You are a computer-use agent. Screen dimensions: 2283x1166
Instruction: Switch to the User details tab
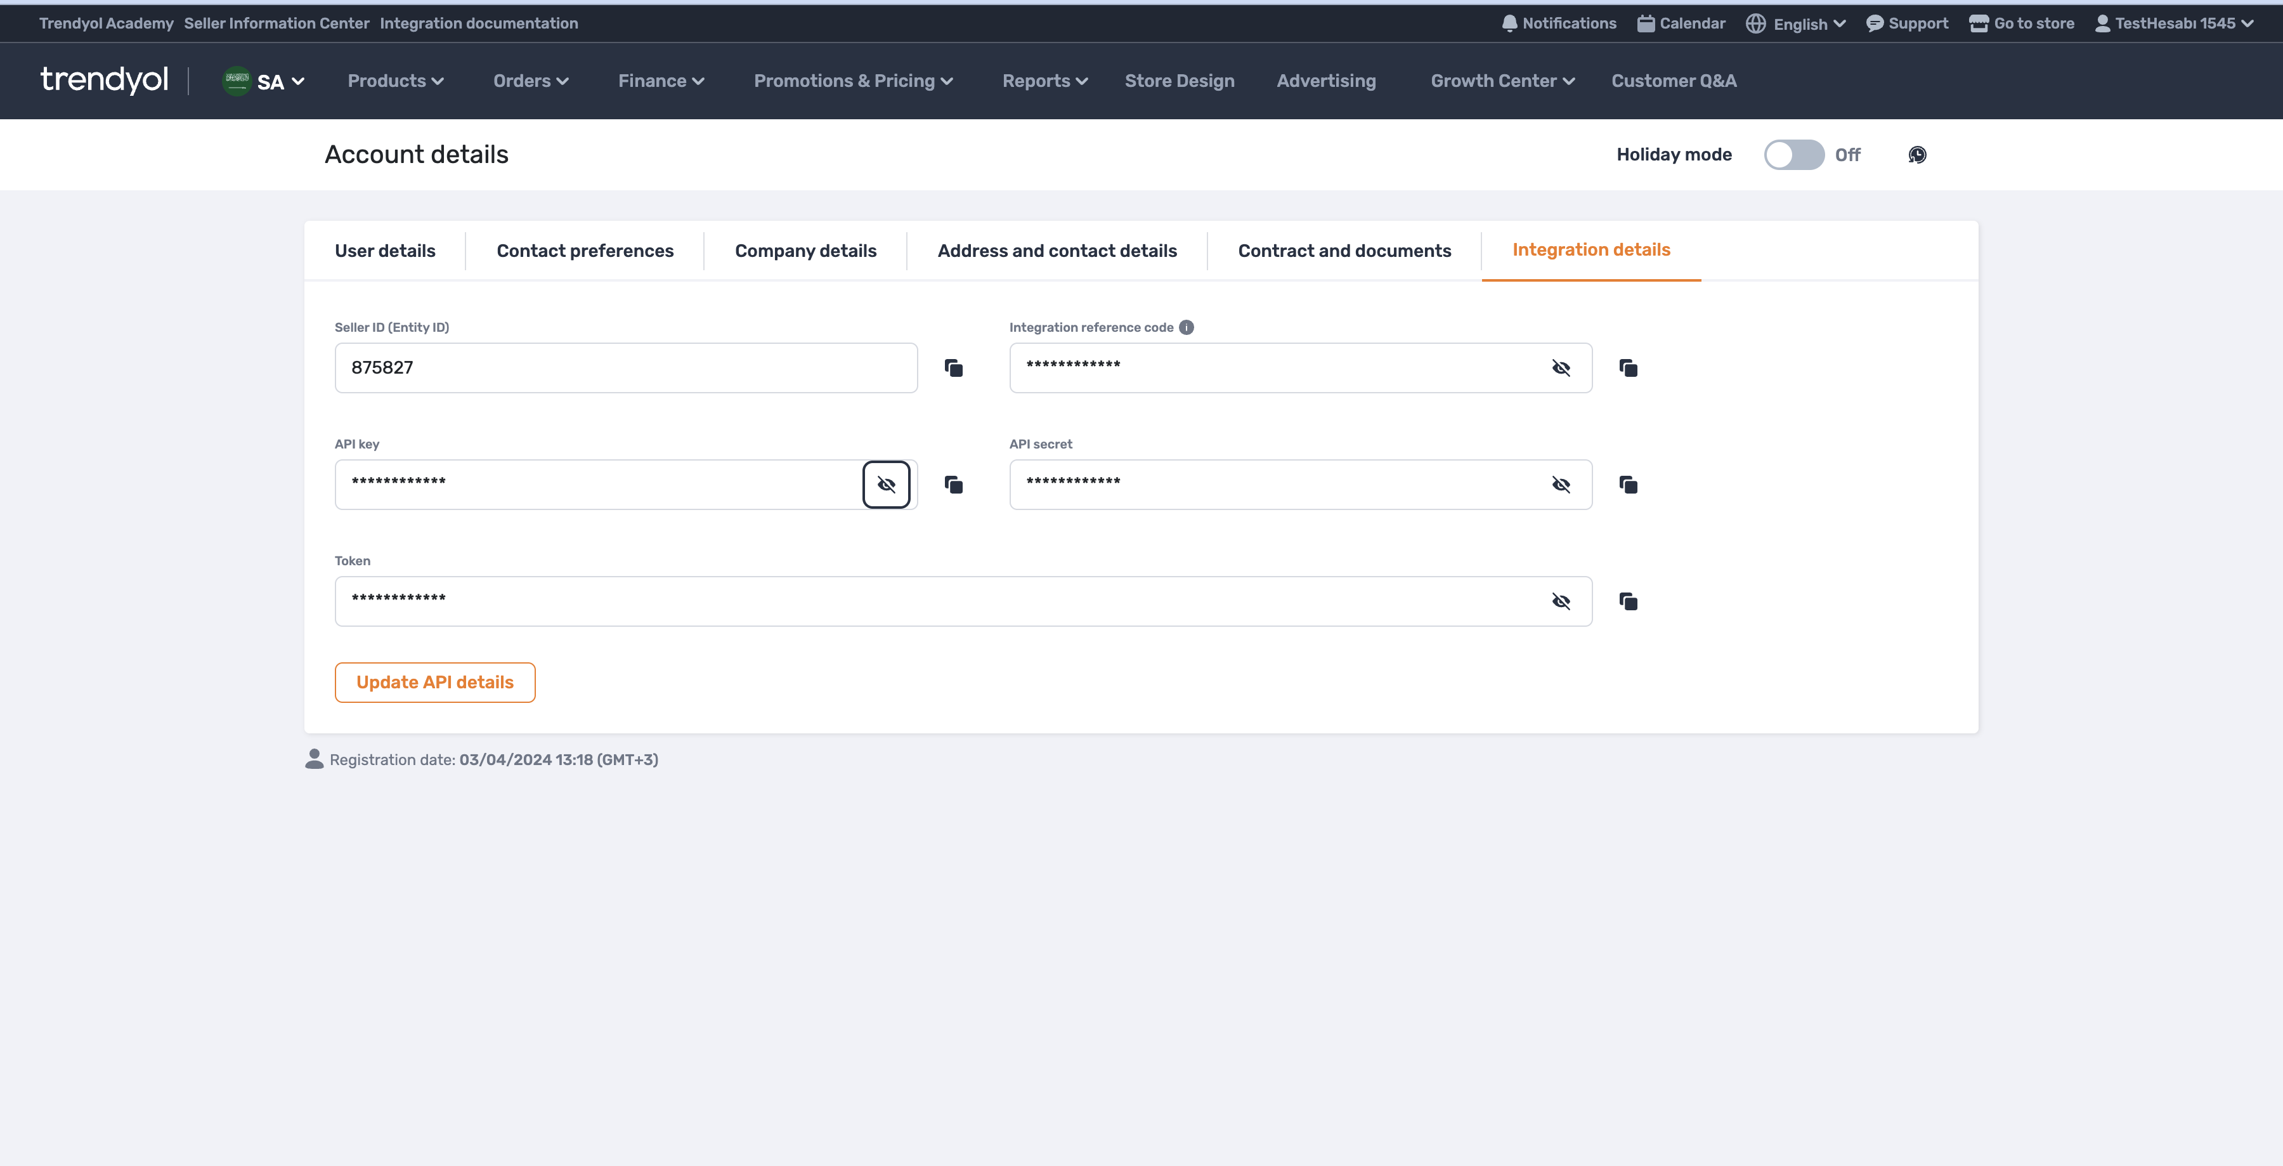[x=386, y=251]
